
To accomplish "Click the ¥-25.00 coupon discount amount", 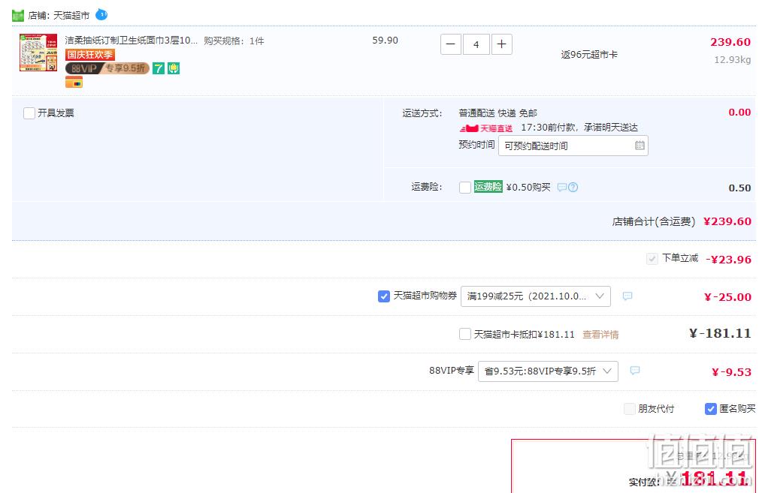I will tap(727, 297).
